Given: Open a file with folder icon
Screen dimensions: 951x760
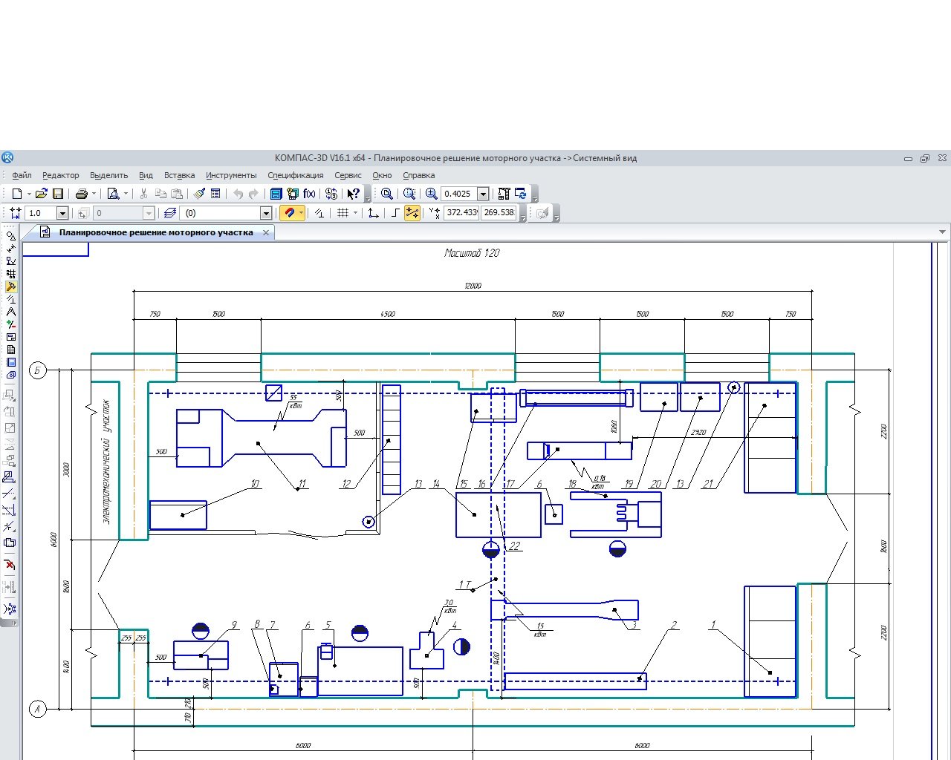Looking at the screenshot, I should pos(41,194).
